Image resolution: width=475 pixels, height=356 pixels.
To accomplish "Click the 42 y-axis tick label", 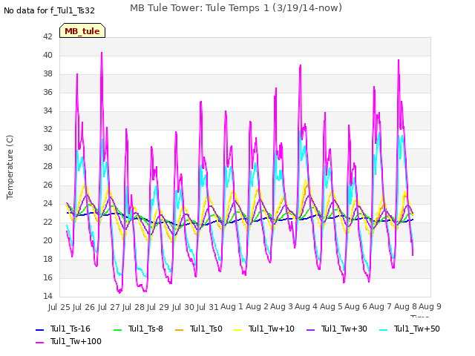I will (47, 36).
